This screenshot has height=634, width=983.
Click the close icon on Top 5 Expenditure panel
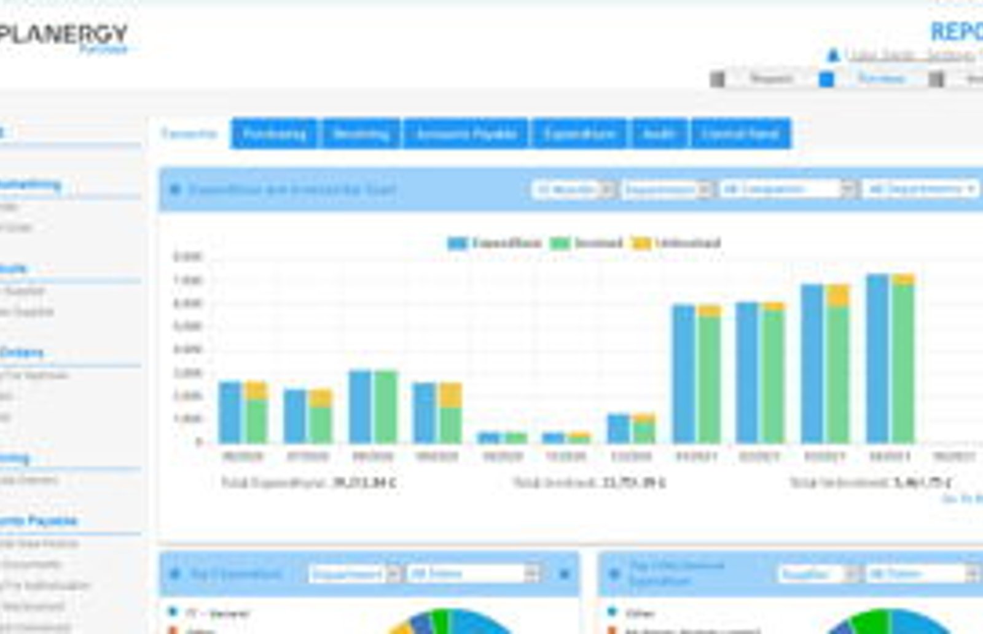565,574
